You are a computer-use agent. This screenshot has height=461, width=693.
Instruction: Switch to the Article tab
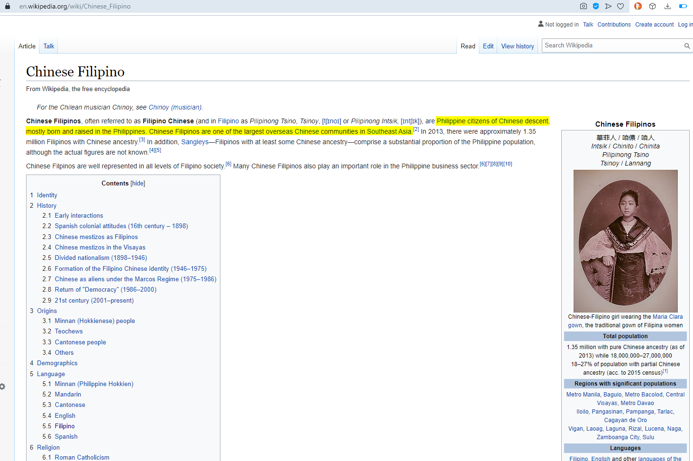tap(27, 46)
